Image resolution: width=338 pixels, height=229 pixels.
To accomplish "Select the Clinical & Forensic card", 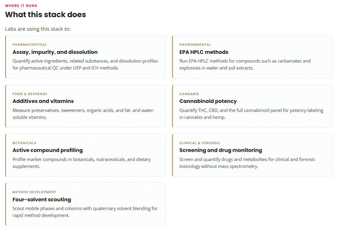I will pyautogui.click(x=252, y=155).
